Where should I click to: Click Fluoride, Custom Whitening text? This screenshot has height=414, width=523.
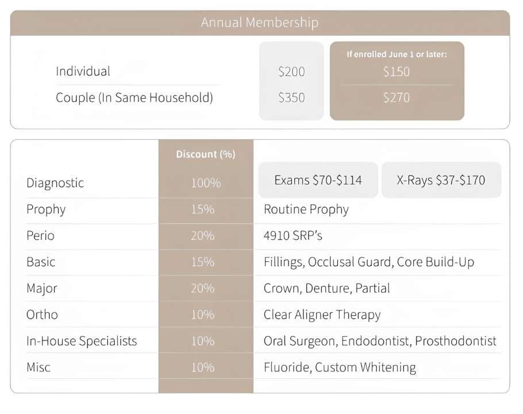pyautogui.click(x=340, y=367)
